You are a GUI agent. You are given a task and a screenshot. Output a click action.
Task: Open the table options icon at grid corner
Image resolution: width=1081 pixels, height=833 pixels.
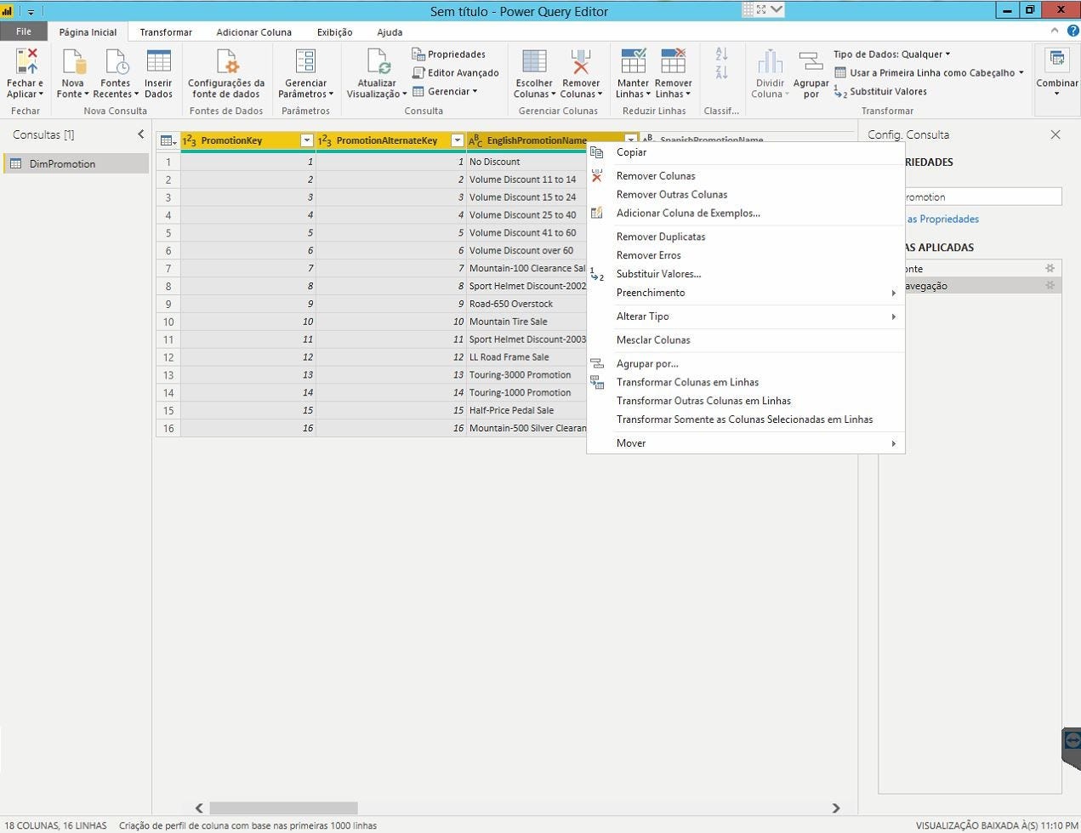click(168, 140)
